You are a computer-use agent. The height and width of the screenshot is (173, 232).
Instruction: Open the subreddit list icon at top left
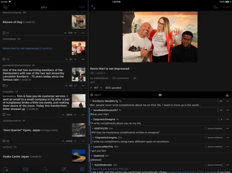[x=5, y=7]
